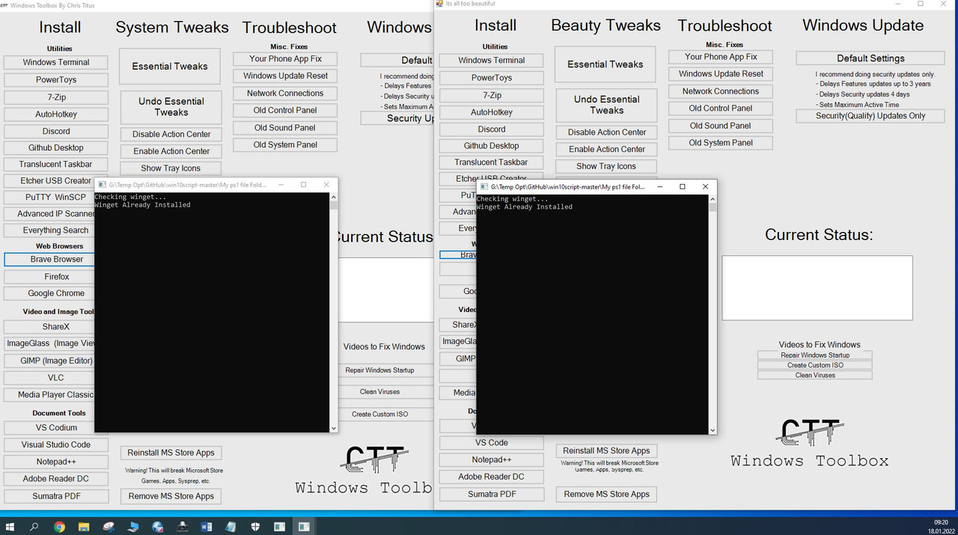The width and height of the screenshot is (958, 535).
Task: Click PowerToys in the right window
Action: tap(492, 78)
